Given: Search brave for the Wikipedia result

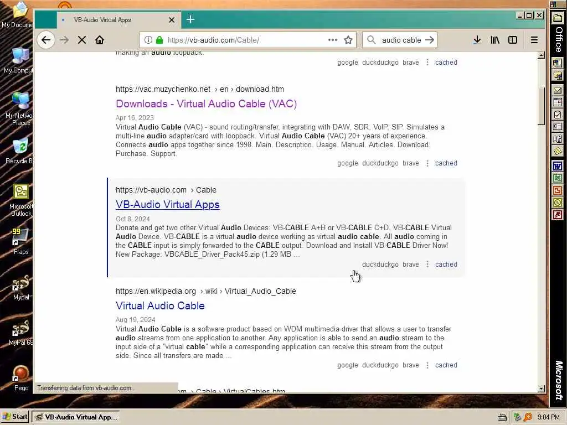Looking at the screenshot, I should 411,365.
